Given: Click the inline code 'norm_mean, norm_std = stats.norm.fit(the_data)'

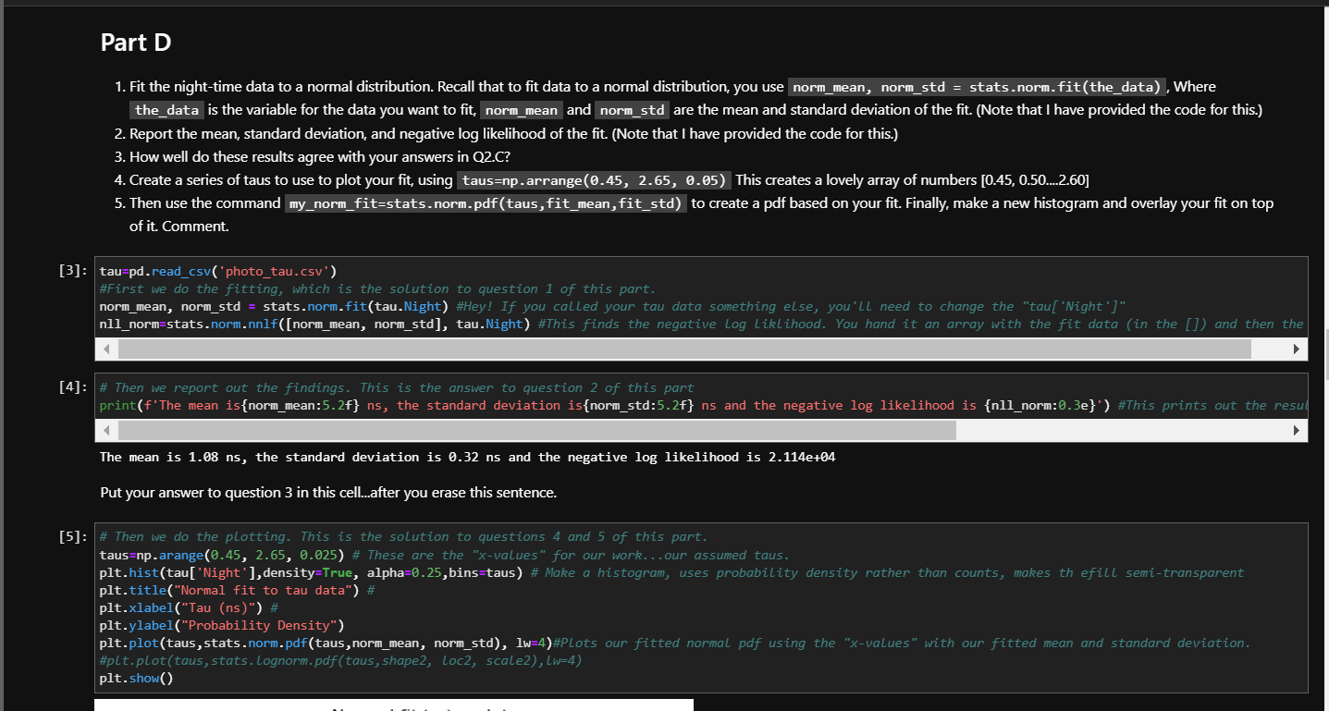Looking at the screenshot, I should pyautogui.click(x=977, y=87).
